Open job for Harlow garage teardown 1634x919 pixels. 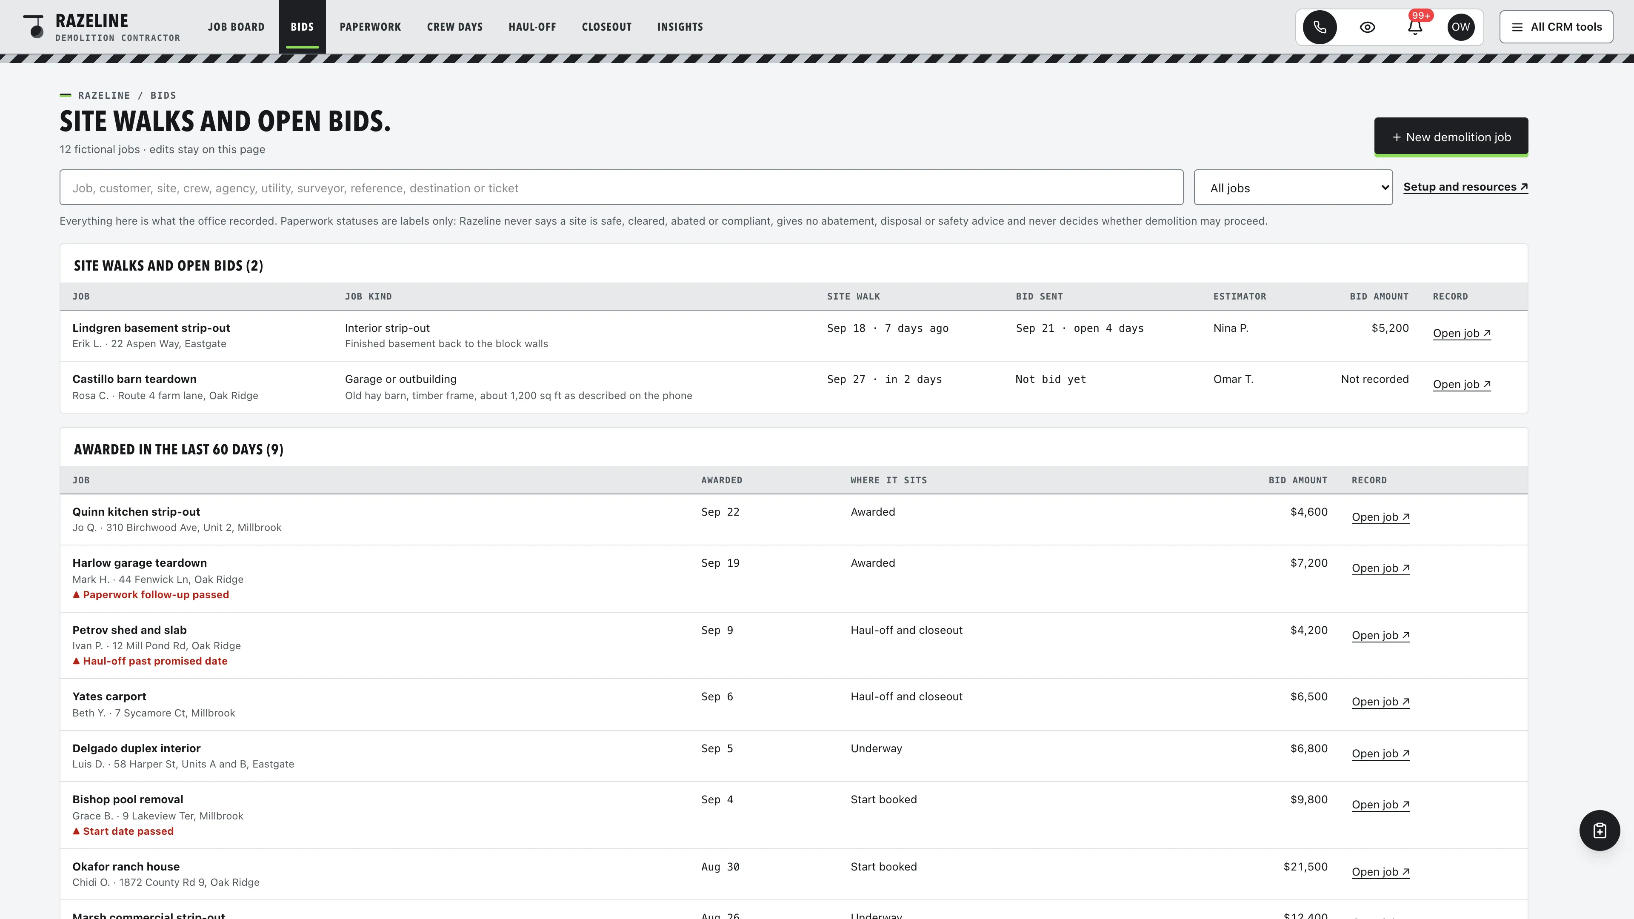[1380, 568]
